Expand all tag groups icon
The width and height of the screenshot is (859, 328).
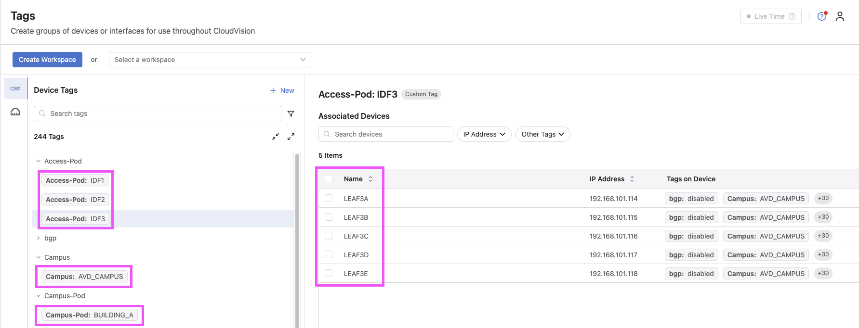coord(291,137)
